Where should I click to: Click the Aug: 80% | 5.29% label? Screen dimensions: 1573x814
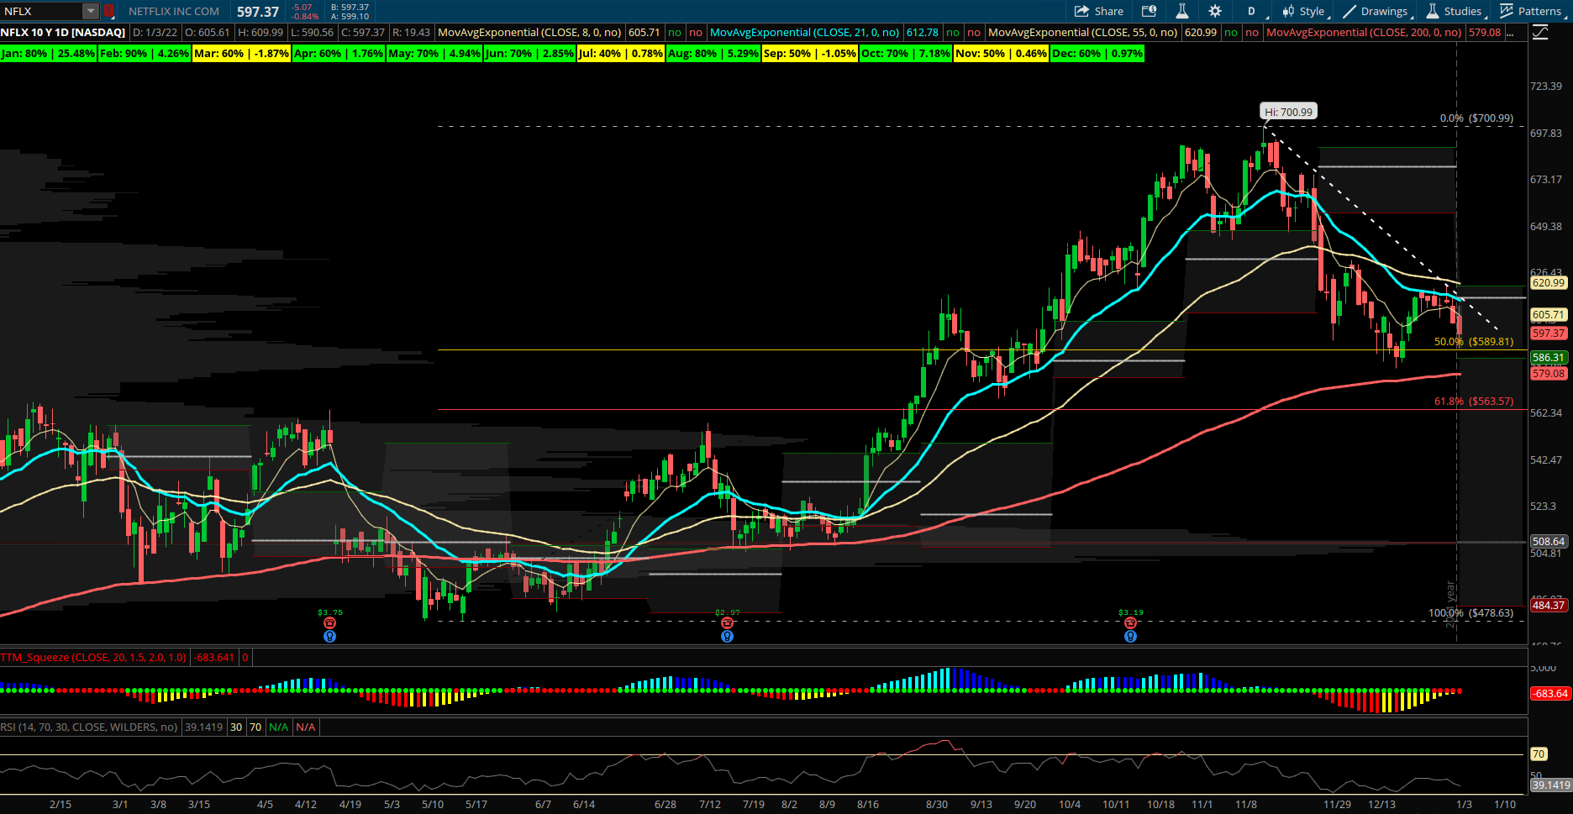(x=713, y=53)
